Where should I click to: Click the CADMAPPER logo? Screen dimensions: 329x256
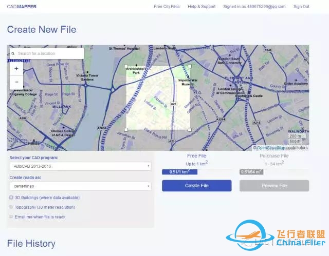click(x=22, y=7)
